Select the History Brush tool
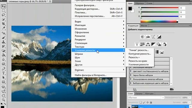192x108 pixels. (3, 46)
